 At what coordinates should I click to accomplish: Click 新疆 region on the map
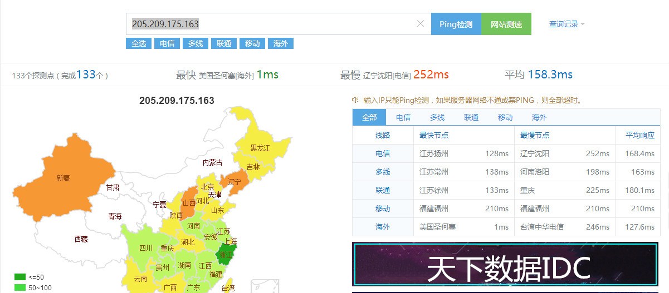coord(63,178)
